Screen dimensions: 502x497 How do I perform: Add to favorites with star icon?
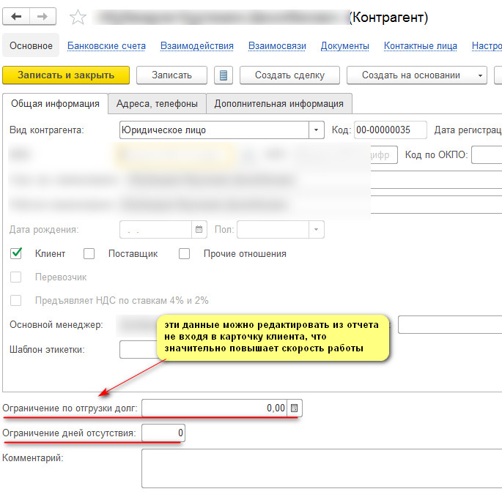[x=78, y=17]
